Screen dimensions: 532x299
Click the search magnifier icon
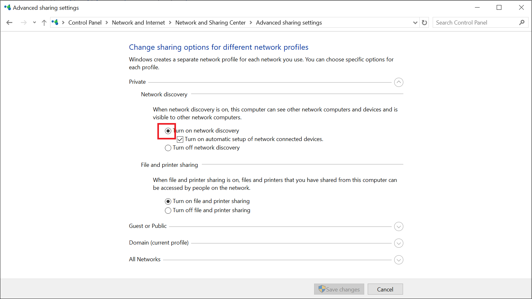[522, 23]
